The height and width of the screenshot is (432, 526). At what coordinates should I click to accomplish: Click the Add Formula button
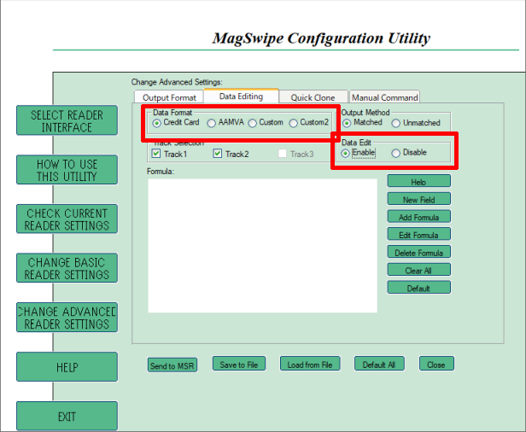[x=418, y=217]
